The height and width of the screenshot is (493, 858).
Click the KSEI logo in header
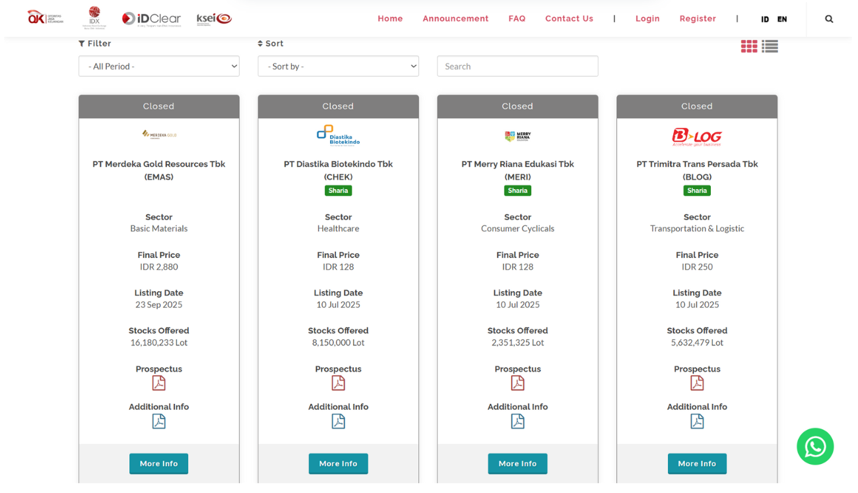pos(214,18)
